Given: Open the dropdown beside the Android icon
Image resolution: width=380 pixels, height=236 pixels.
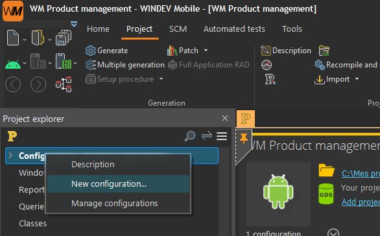Looking at the screenshot, I should click(x=25, y=64).
